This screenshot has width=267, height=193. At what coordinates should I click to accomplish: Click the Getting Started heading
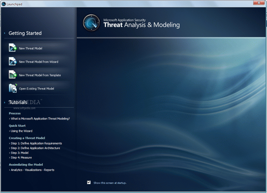[25, 33]
